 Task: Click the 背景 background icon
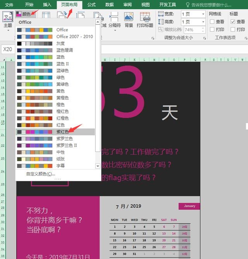(x=129, y=20)
